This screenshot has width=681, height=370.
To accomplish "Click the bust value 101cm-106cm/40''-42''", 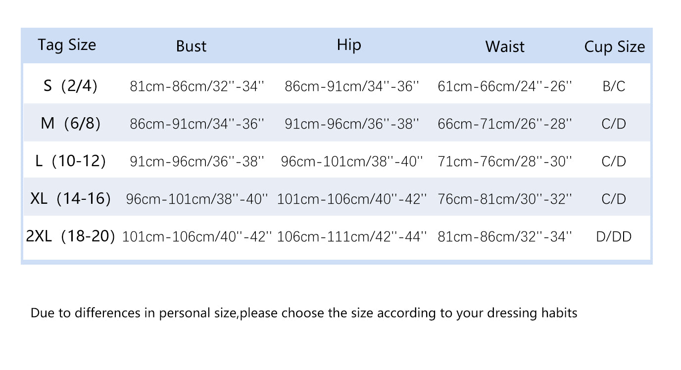I will (x=197, y=237).
